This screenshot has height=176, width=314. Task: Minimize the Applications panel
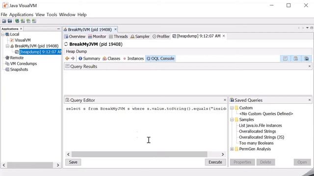click(58, 29)
